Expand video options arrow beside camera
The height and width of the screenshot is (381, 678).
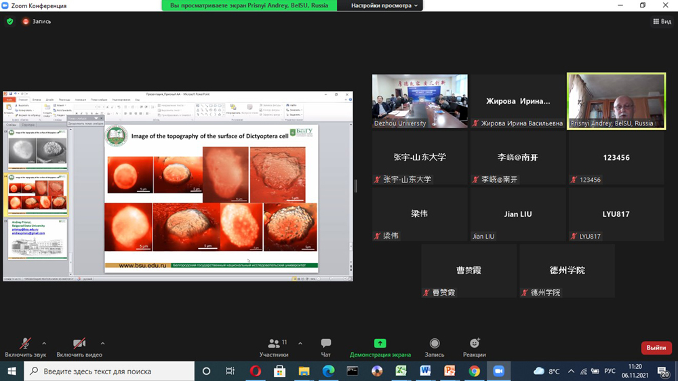pos(102,344)
